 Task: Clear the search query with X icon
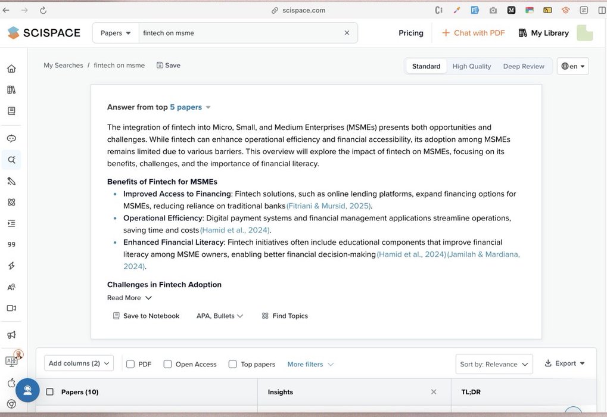(x=347, y=33)
